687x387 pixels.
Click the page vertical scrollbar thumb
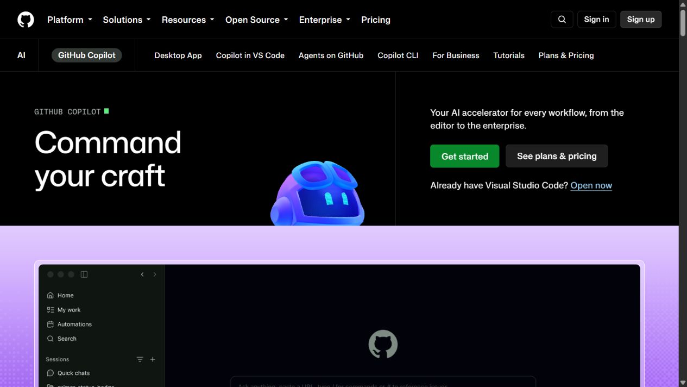click(683, 23)
